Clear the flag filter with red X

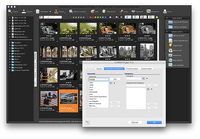coord(114,17)
